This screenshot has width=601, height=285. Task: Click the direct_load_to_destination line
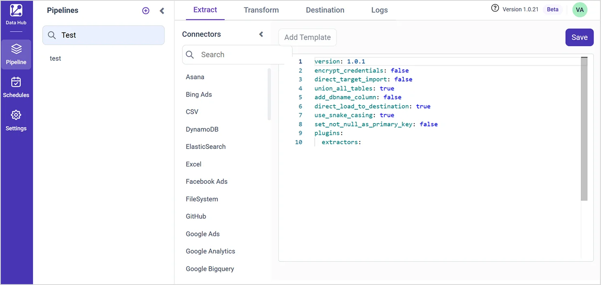point(373,106)
